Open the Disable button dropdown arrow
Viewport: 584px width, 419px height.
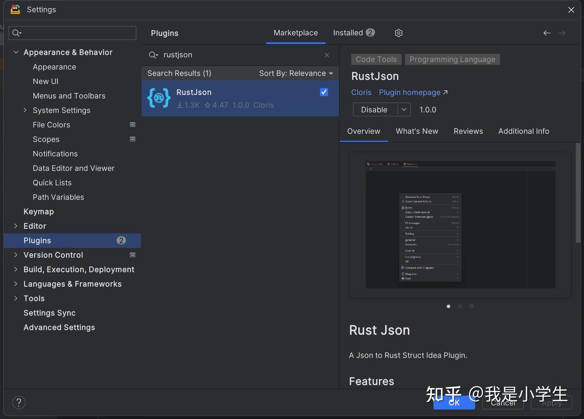(404, 110)
